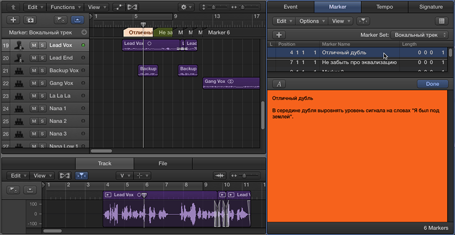Toggle the blue catch playhead button

tap(77, 20)
